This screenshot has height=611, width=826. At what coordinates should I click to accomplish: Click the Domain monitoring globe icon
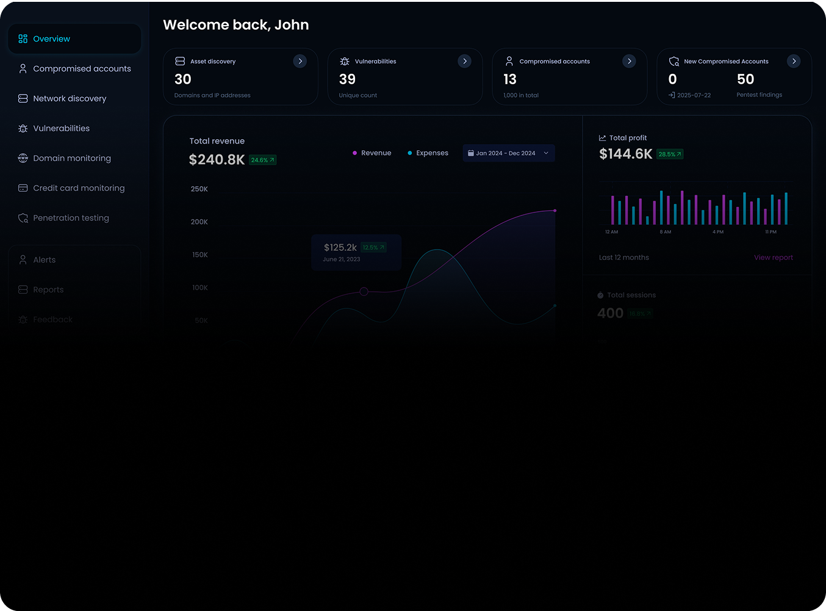point(23,158)
